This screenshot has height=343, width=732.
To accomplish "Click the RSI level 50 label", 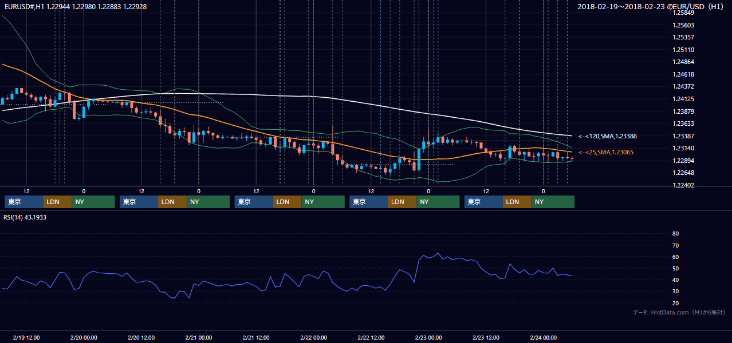I will click(675, 268).
